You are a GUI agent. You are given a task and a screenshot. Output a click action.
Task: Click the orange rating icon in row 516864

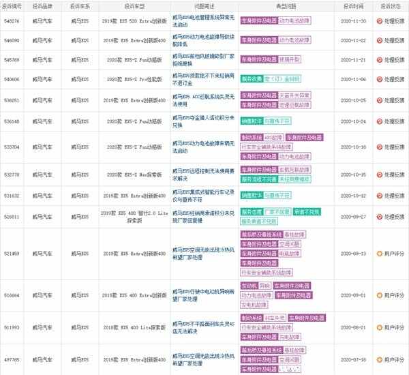click(x=380, y=295)
